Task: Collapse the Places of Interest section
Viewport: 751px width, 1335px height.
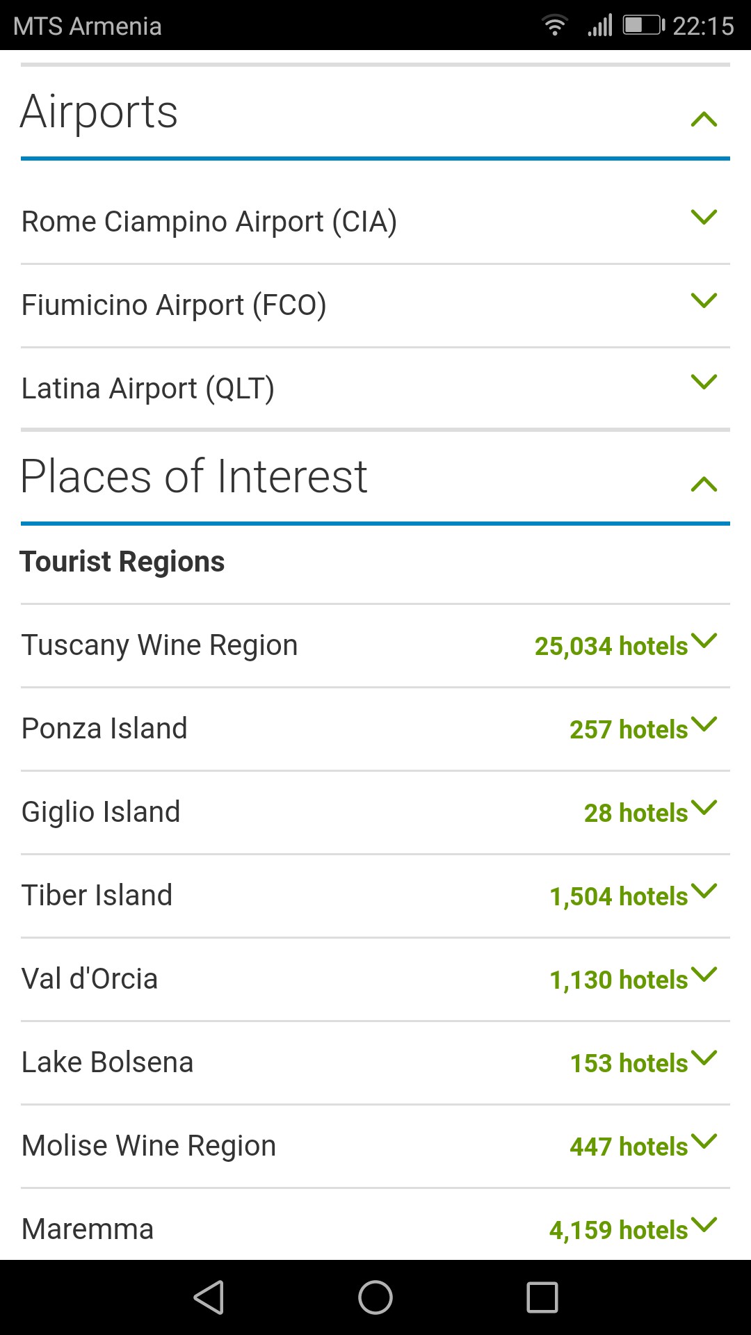Action: click(x=704, y=484)
